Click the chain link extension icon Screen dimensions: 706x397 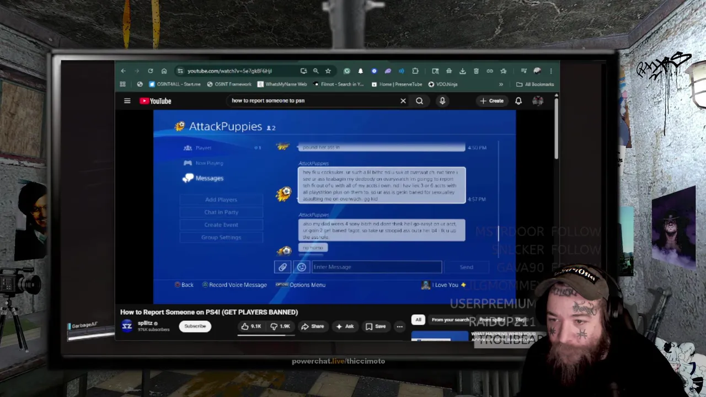coord(490,71)
